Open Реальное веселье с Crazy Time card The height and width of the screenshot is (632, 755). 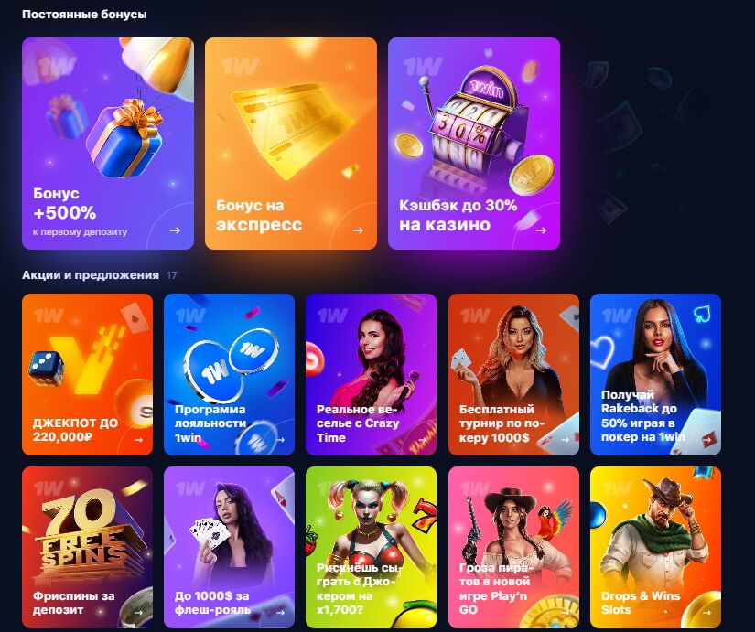[372, 374]
